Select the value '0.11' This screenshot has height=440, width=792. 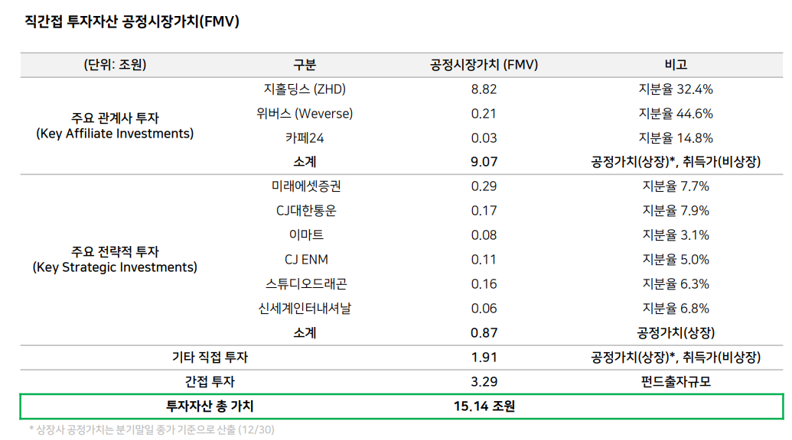(484, 260)
